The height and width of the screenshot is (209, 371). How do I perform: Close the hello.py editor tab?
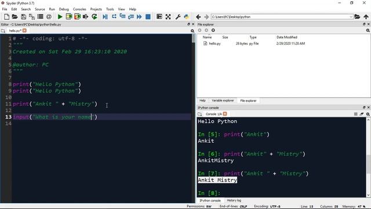pyautogui.click(x=24, y=31)
